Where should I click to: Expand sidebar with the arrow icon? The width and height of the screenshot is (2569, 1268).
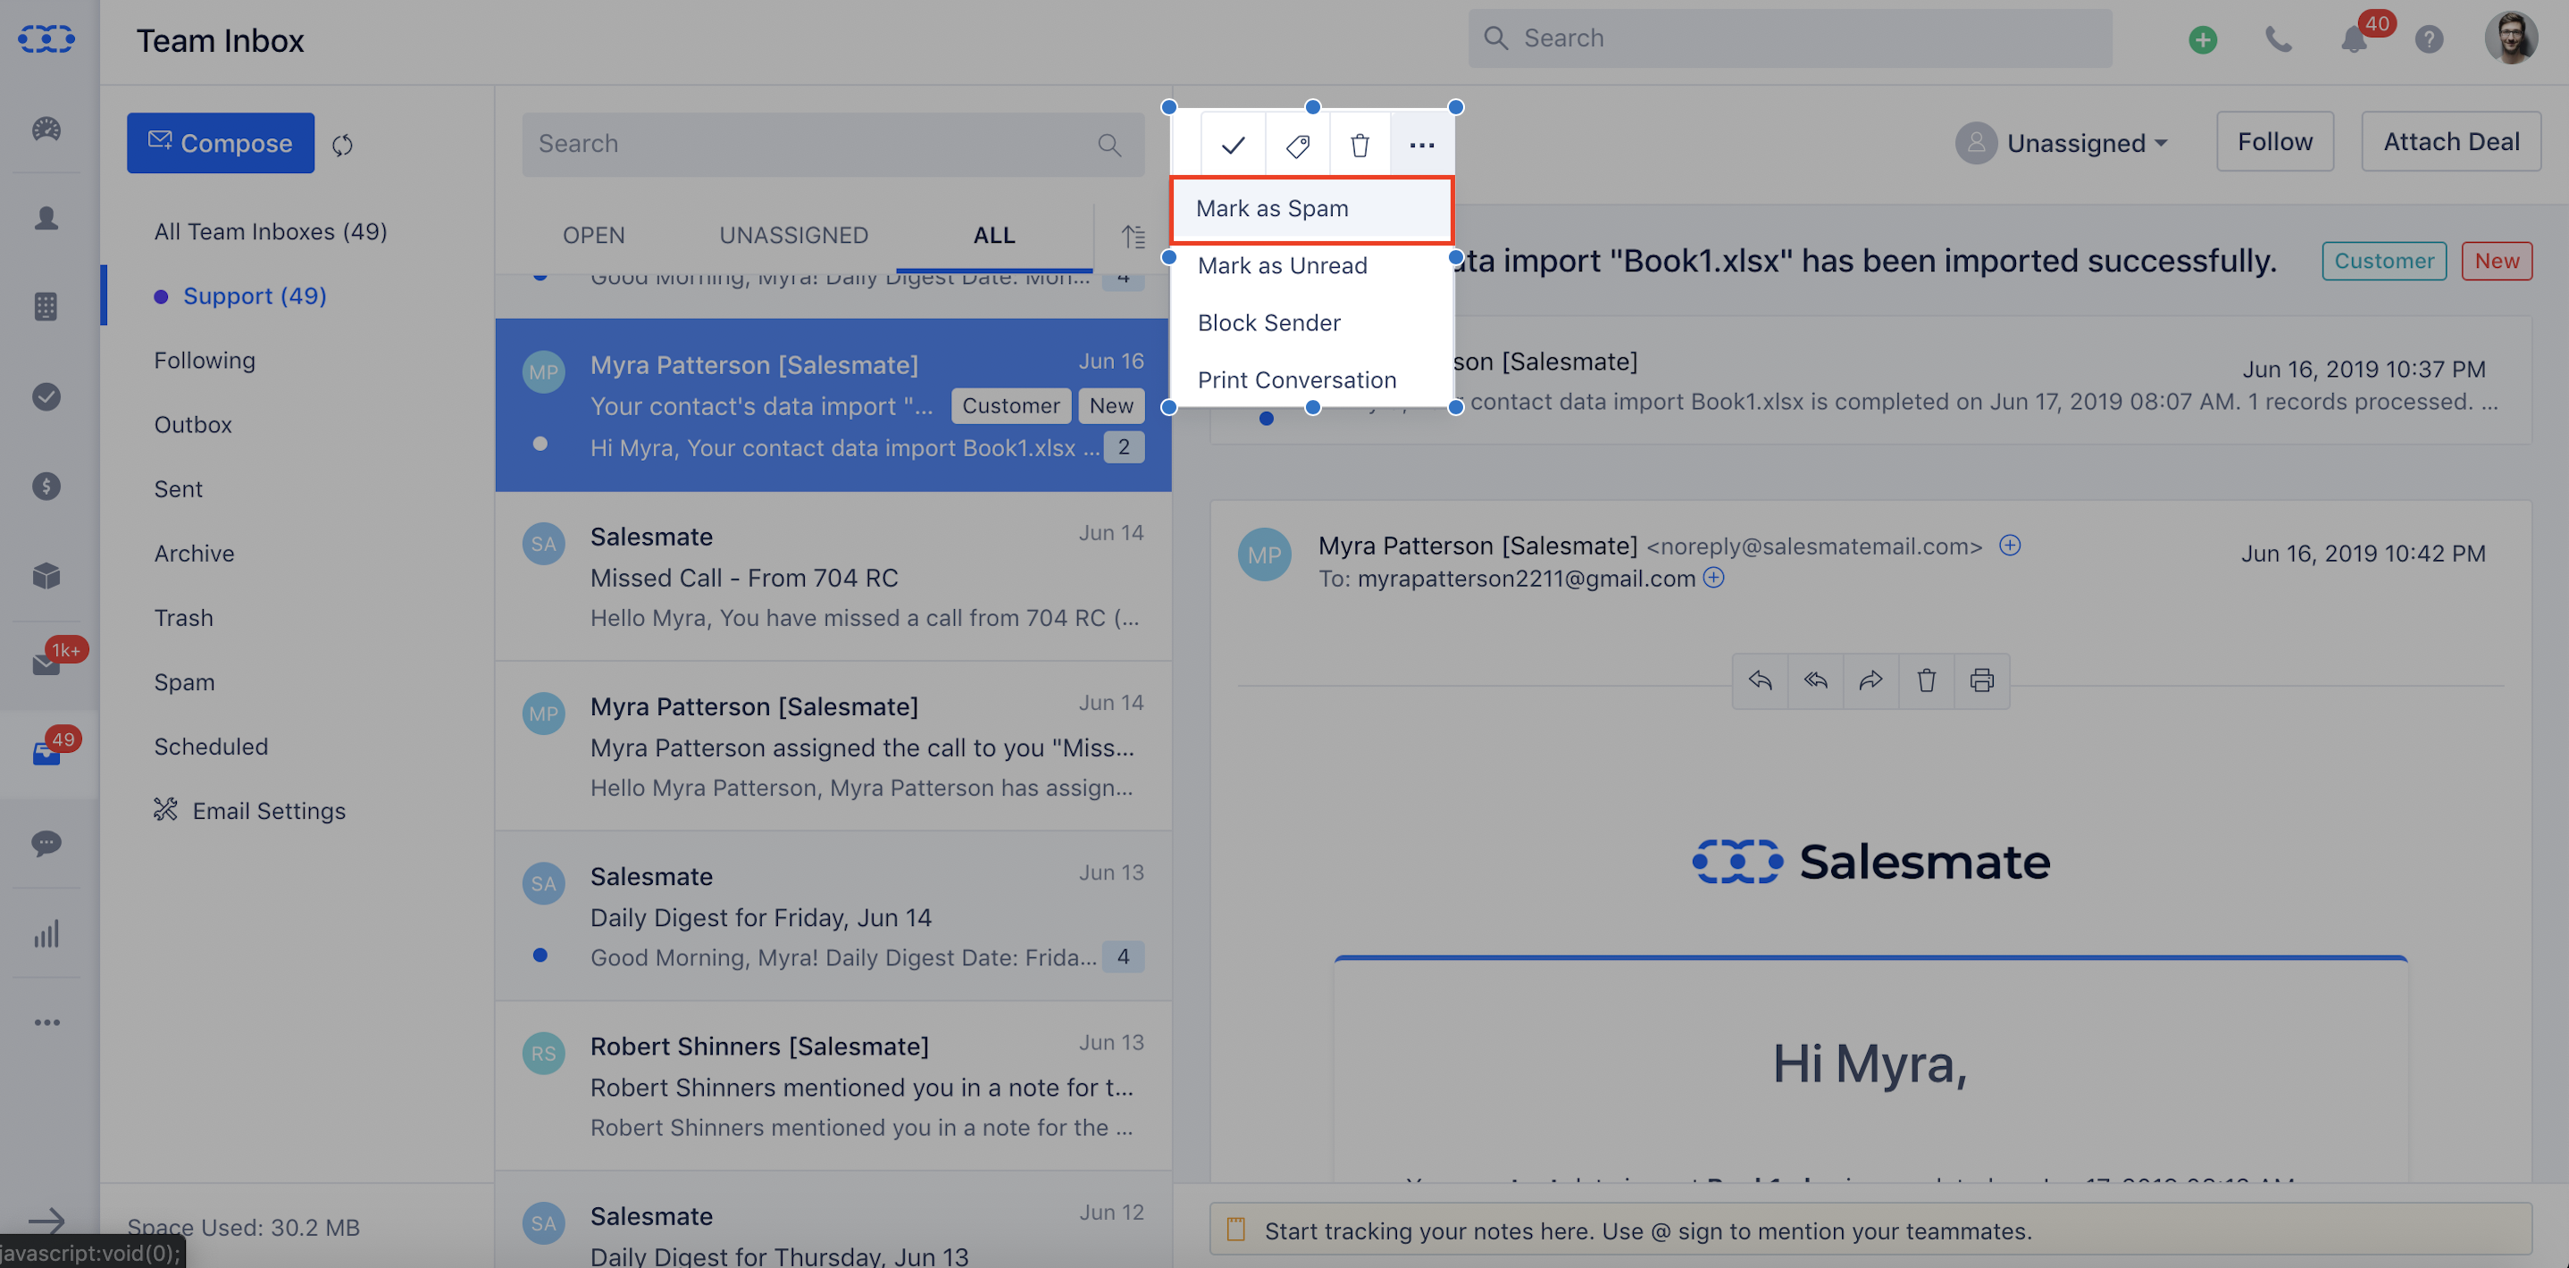click(46, 1220)
